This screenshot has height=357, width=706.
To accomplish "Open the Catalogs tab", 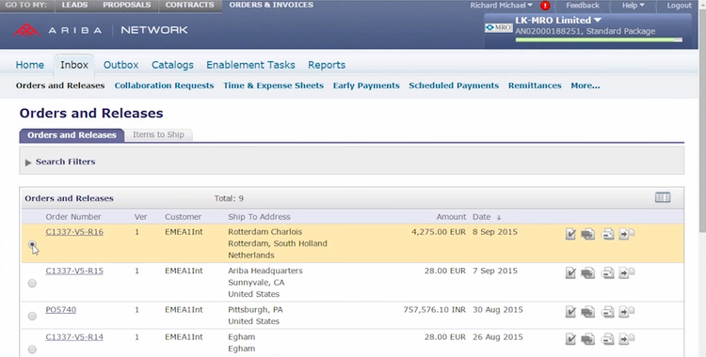I will point(172,65).
